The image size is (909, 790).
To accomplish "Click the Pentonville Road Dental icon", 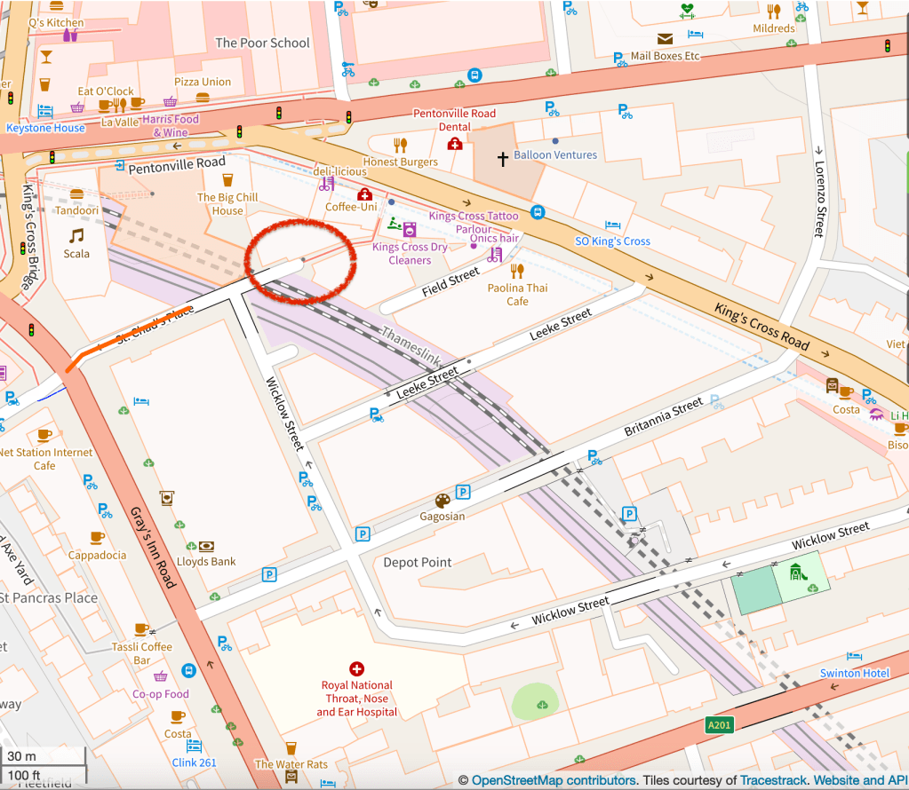I will click(455, 144).
